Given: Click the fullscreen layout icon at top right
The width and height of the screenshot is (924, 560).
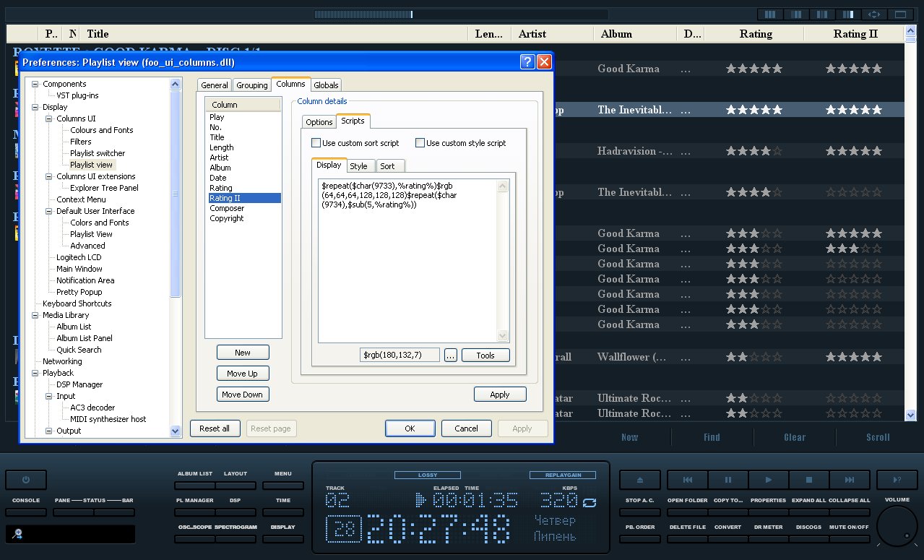Looking at the screenshot, I should coord(900,14).
